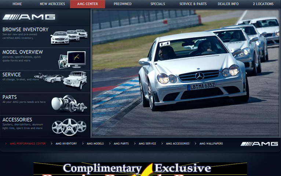This screenshot has height=176, width=281.
Task: Click 'See our new and pre-owned' description text
Action: coord(20,36)
